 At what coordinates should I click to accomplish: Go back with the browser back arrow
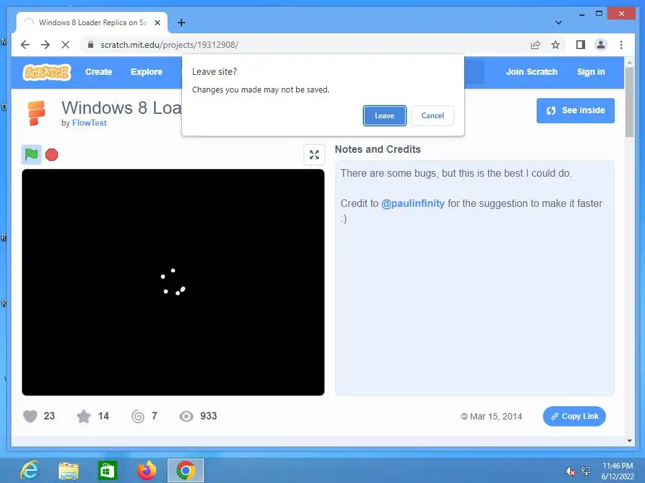click(x=25, y=45)
